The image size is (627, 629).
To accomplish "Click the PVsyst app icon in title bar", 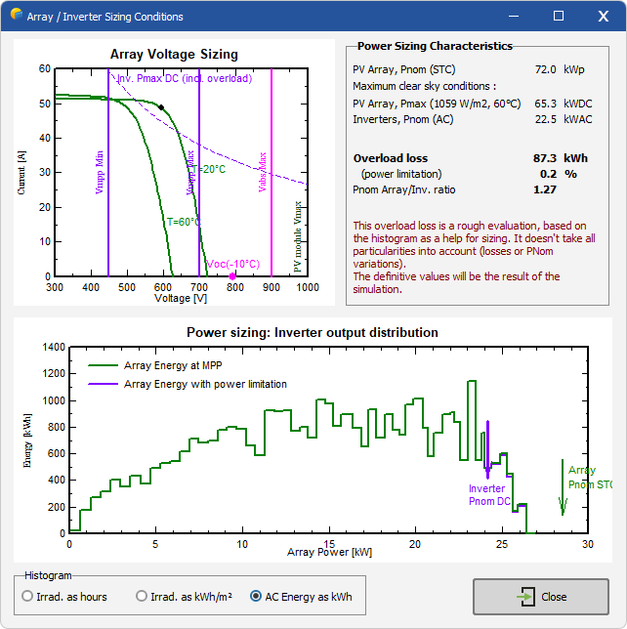I will (16, 15).
